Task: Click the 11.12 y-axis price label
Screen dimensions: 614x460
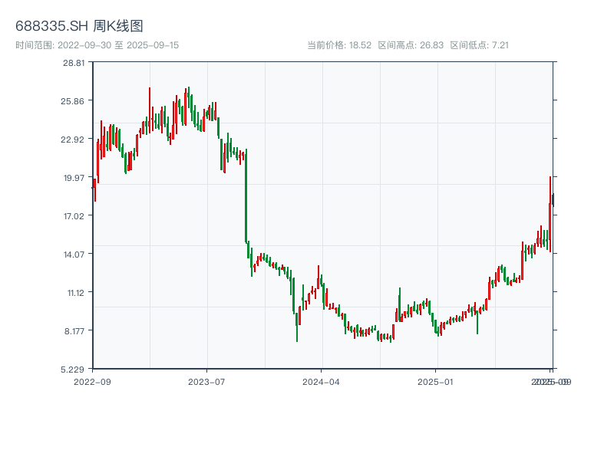Action: point(74,292)
